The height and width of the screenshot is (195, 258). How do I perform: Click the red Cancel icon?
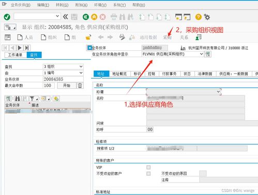tap(103, 17)
